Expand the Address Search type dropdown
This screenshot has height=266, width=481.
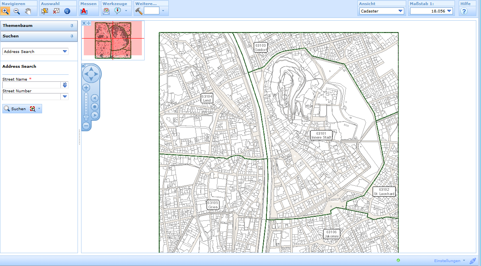point(65,51)
